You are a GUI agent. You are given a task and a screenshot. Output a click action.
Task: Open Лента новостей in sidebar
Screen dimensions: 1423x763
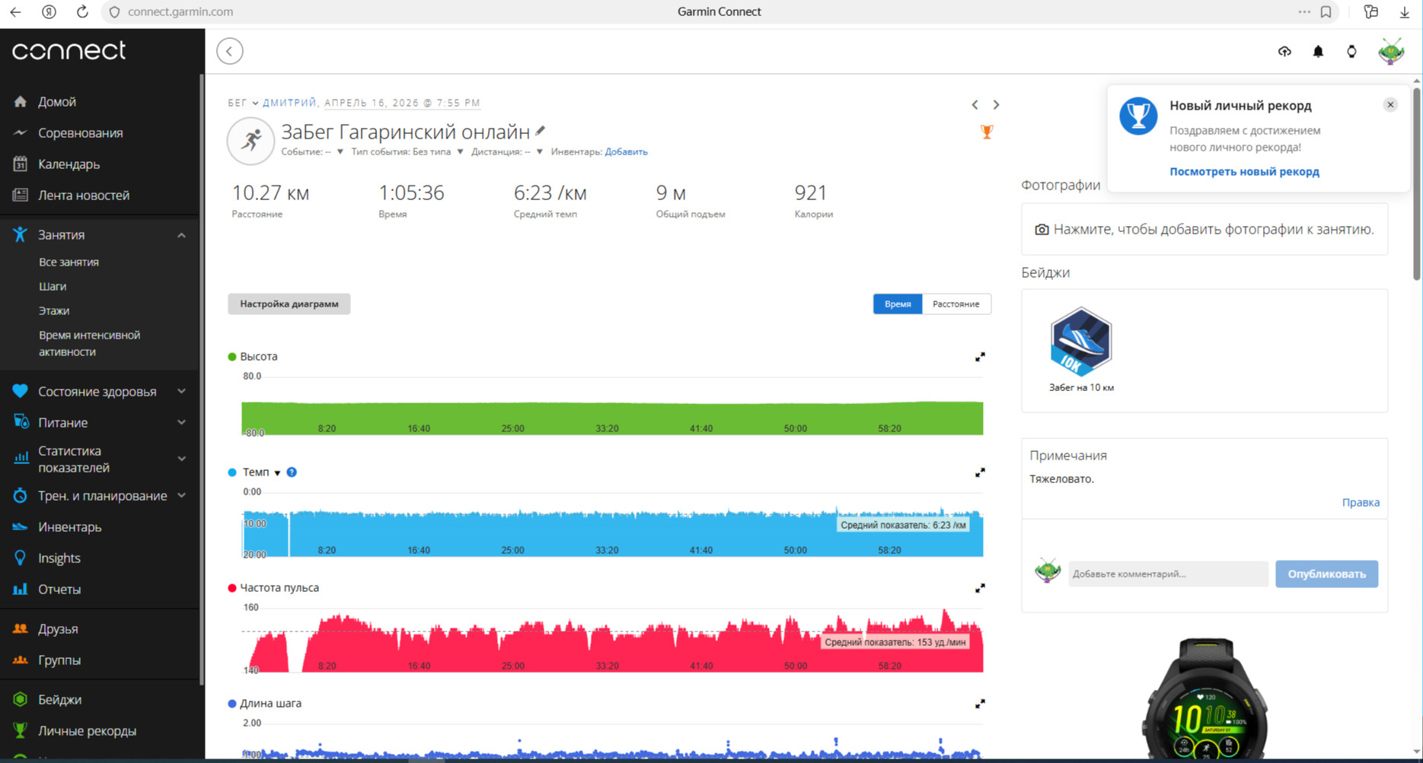coord(84,195)
